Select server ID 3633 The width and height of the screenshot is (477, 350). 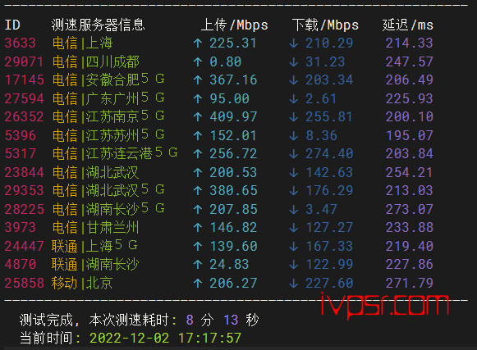coord(21,43)
